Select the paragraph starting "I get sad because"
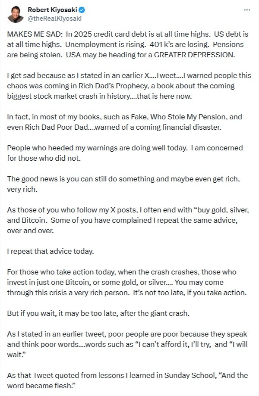This screenshot has height=396, width=259. 129,86
